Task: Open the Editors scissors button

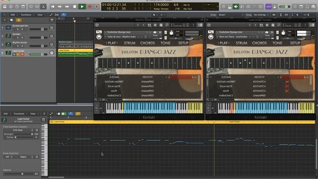Action: click(x=43, y=6)
